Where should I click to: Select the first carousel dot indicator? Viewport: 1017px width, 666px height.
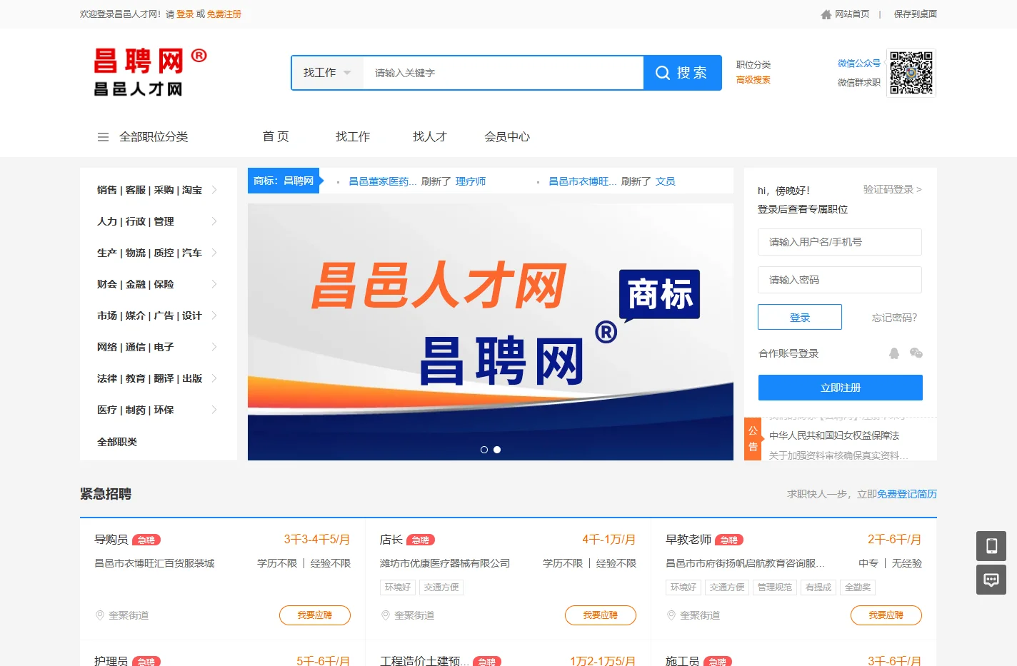pos(484,450)
